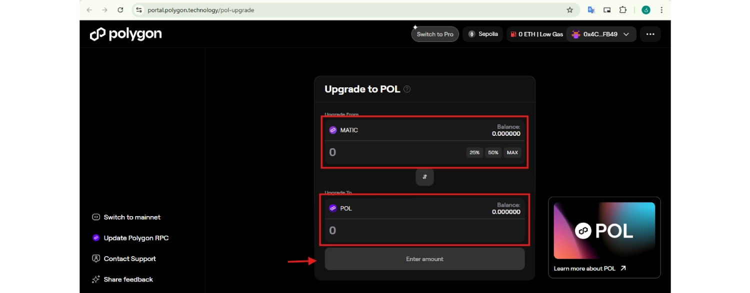Expand the 0x4C...FB49 wallet dropdown
The height and width of the screenshot is (293, 750).
(x=601, y=34)
